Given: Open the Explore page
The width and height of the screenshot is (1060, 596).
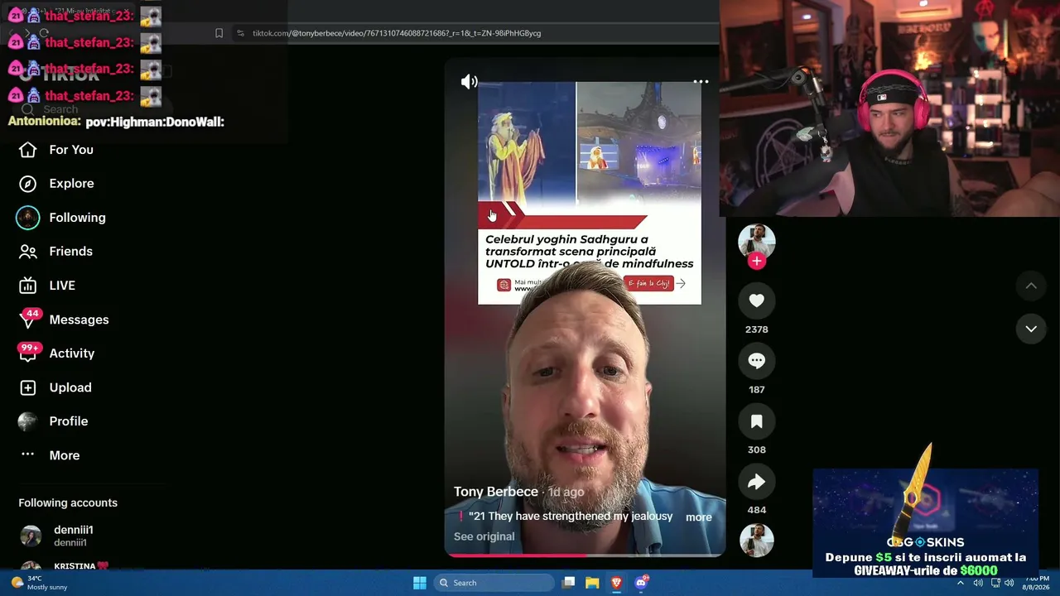Looking at the screenshot, I should coord(56,184).
